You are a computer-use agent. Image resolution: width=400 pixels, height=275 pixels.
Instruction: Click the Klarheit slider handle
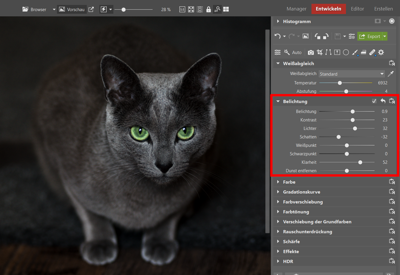[x=360, y=162]
